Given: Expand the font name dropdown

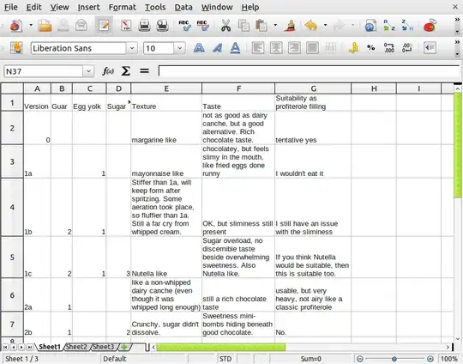Looking at the screenshot, I should 132,48.
